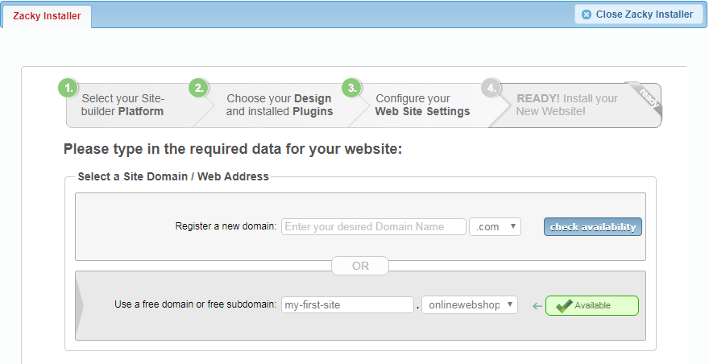Click the green step 2 number badge

pos(198,88)
